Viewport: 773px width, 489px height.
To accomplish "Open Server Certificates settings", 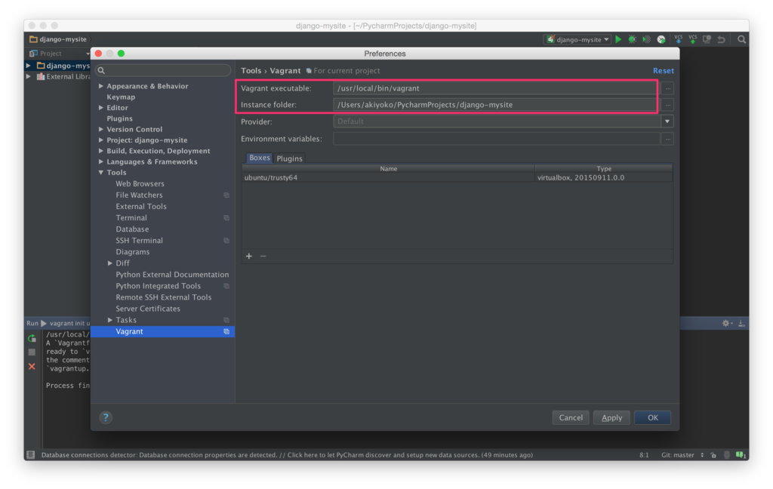I will coord(148,309).
